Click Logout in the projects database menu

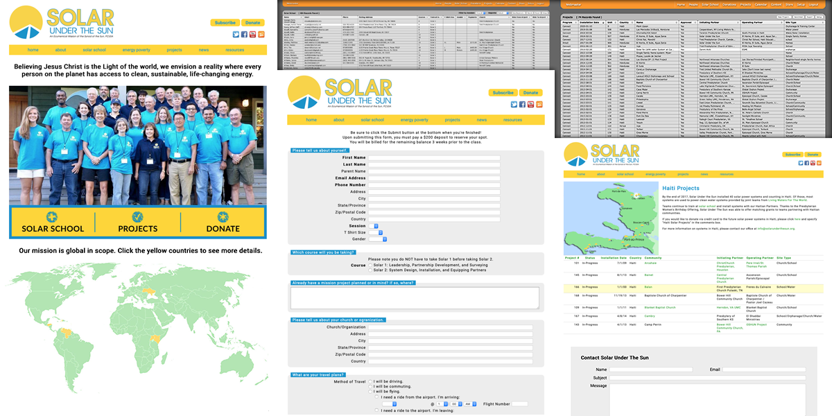[813, 5]
